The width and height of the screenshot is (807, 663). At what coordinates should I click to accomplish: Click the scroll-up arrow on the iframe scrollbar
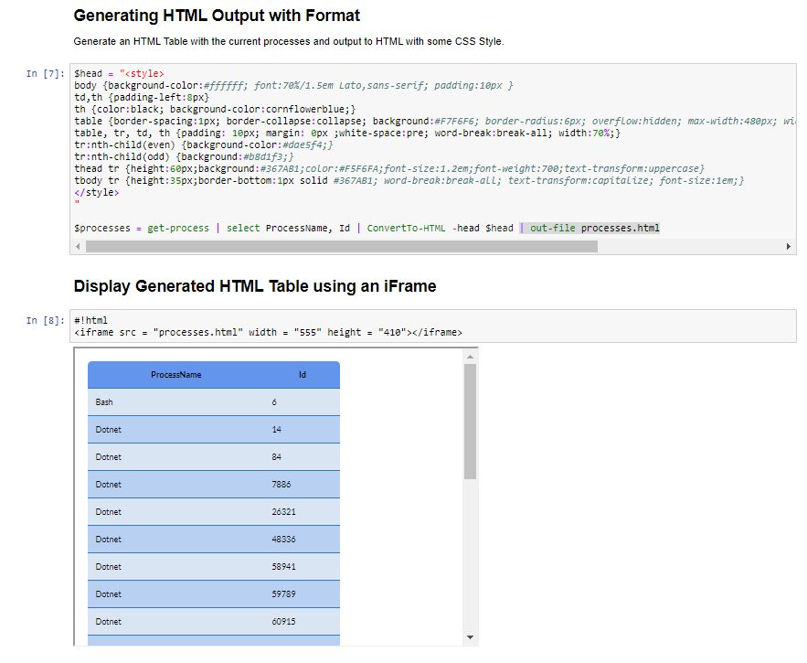click(x=470, y=358)
